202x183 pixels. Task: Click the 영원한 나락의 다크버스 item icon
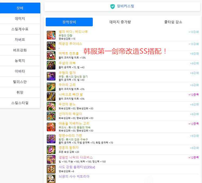point(51,159)
